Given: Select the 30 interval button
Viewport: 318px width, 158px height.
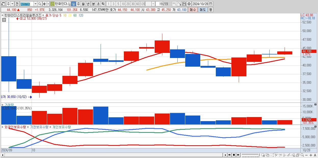Looking at the screenshot, I should tap(133, 4).
